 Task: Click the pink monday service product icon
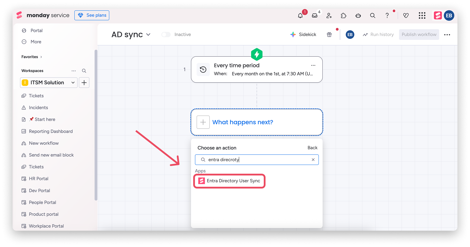438,16
